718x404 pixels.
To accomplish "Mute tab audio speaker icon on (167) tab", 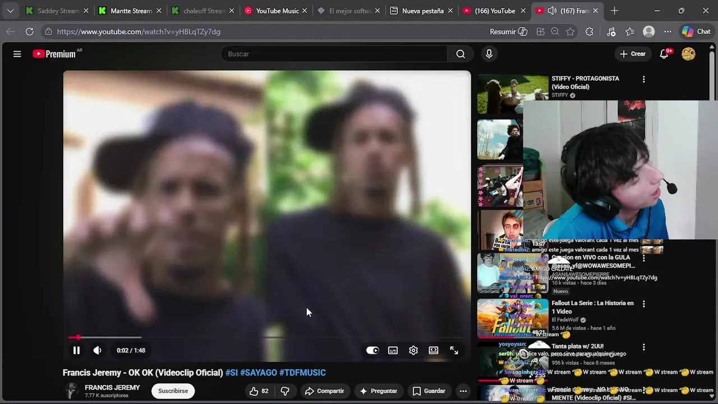I will 552,11.
